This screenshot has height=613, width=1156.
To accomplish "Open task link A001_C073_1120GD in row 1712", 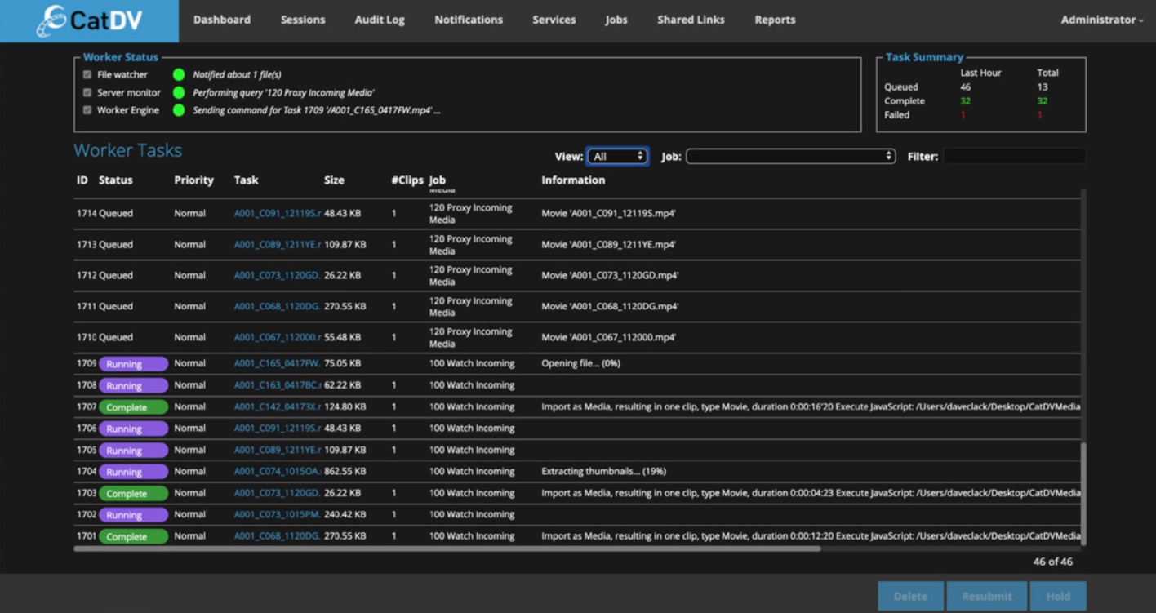I will [278, 276].
